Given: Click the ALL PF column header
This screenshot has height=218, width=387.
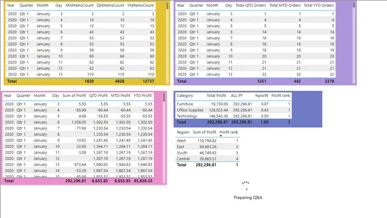Looking at the screenshot, I should tap(236, 96).
